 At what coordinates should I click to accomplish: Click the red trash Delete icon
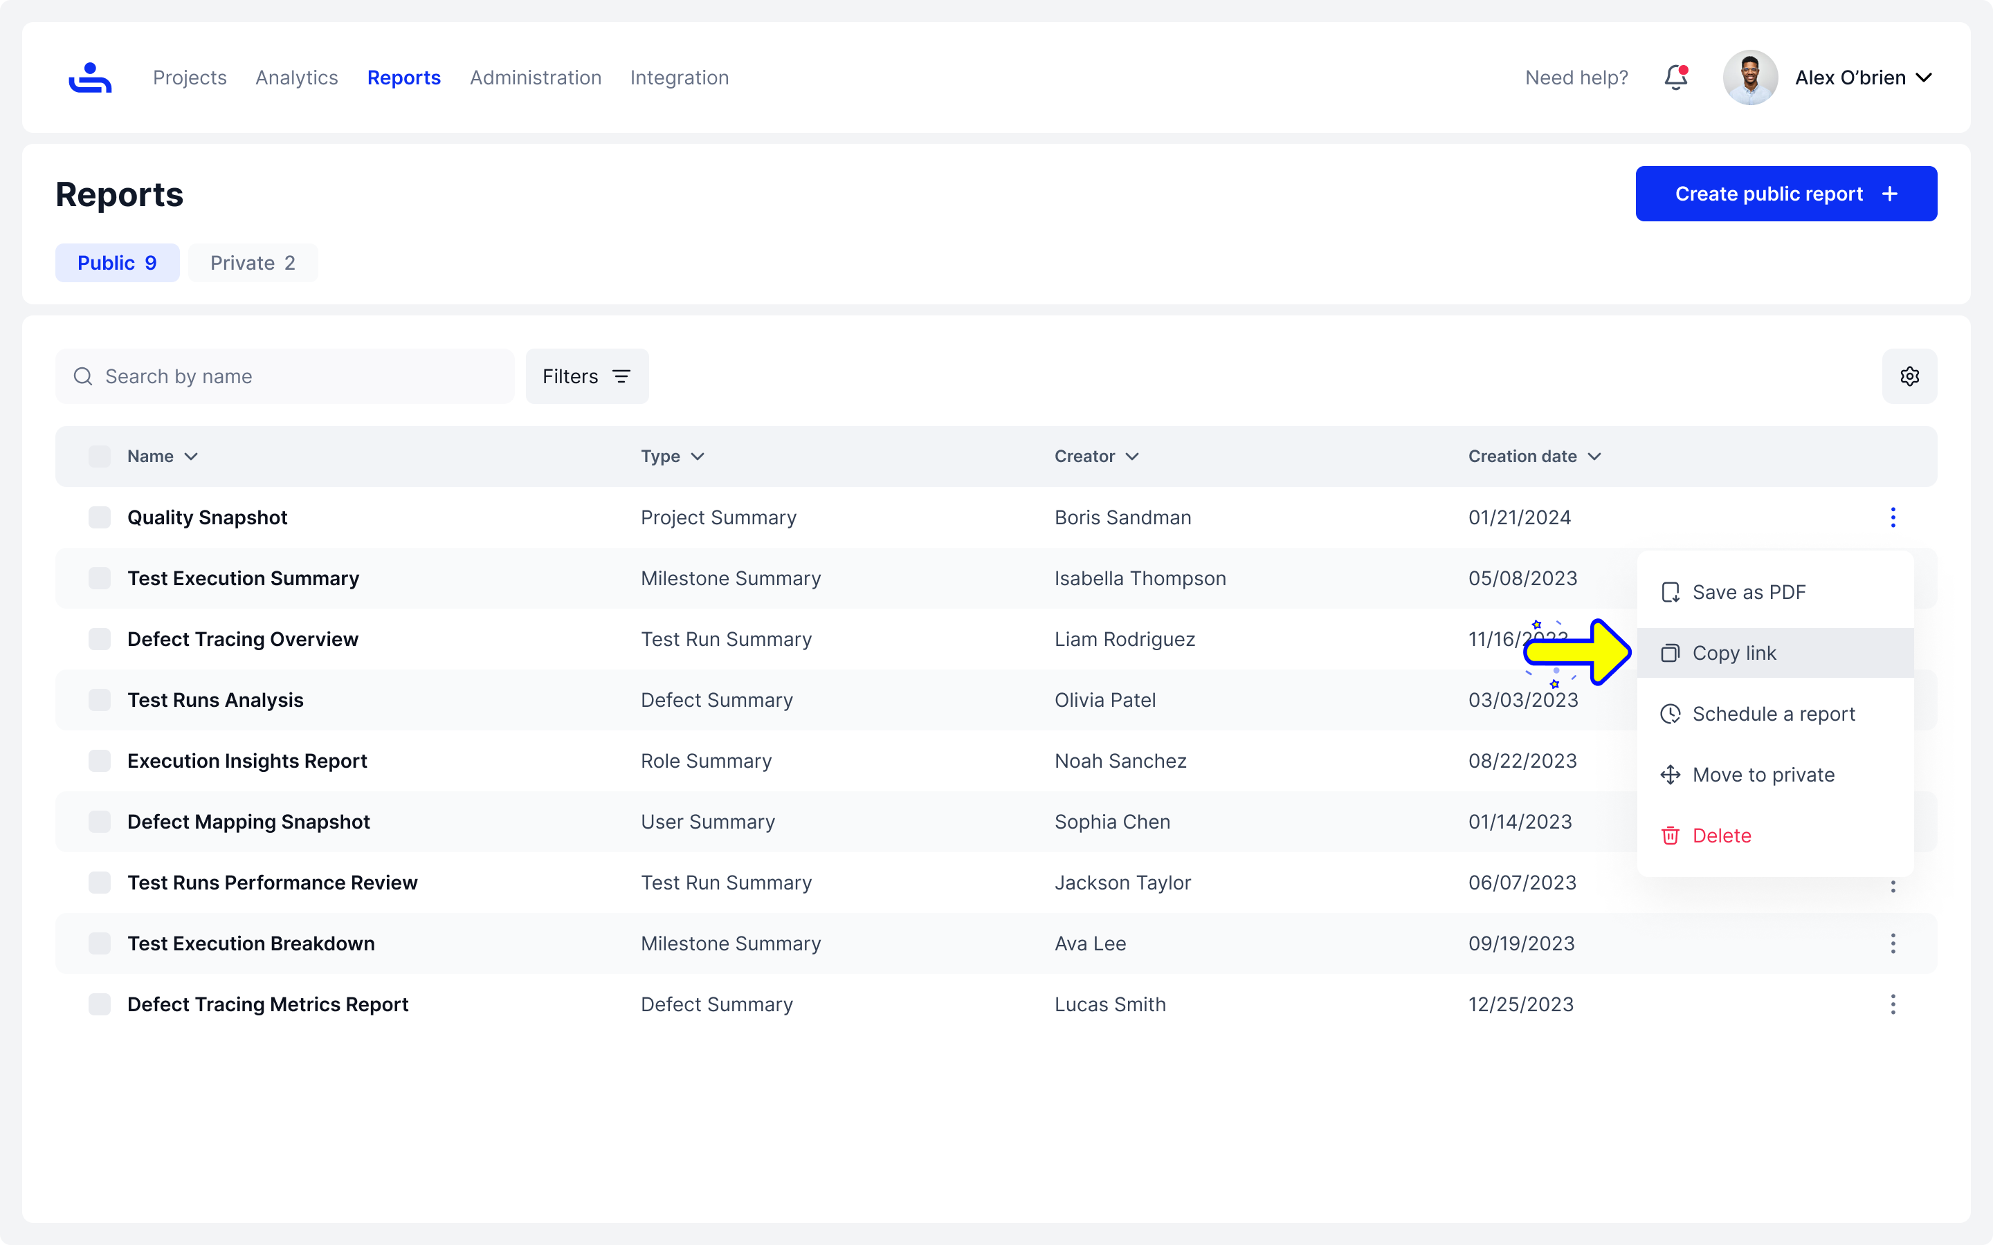click(x=1670, y=836)
